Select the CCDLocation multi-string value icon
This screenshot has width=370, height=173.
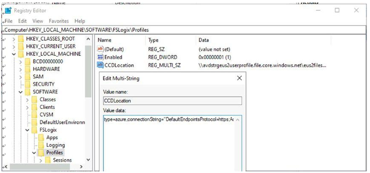click(x=100, y=65)
